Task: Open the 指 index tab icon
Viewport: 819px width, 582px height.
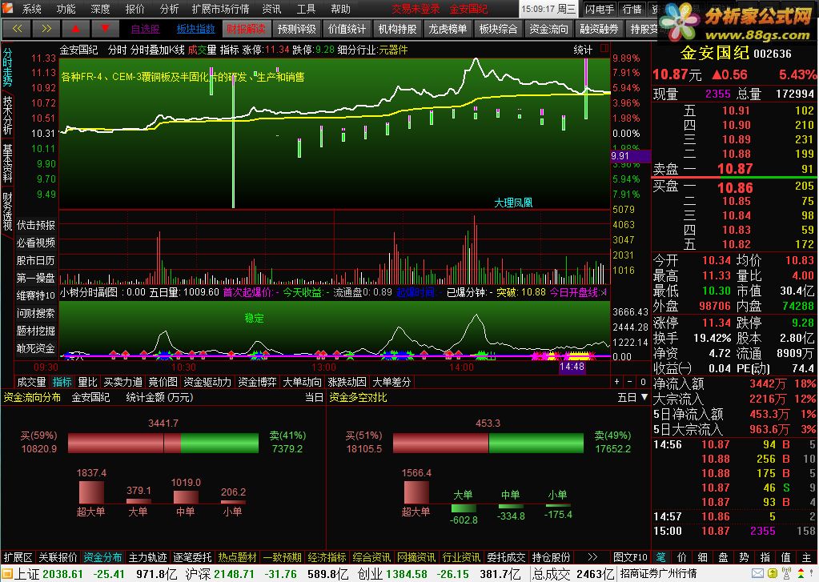Action: coord(765,557)
